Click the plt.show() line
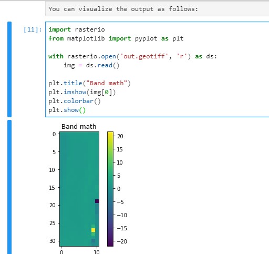The image size is (269, 254). pyautogui.click(x=67, y=110)
